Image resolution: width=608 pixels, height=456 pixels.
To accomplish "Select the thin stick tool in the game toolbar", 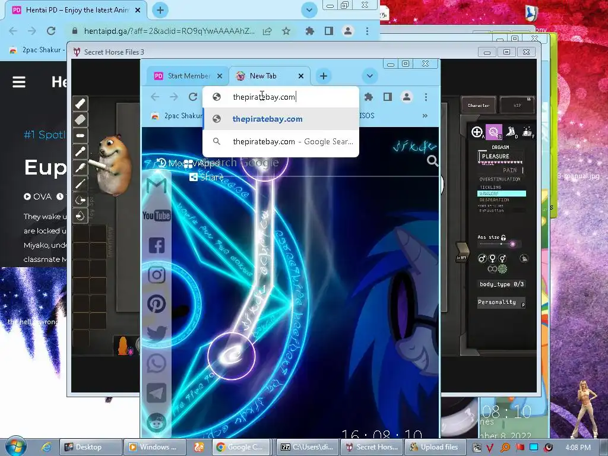I will 80,184.
